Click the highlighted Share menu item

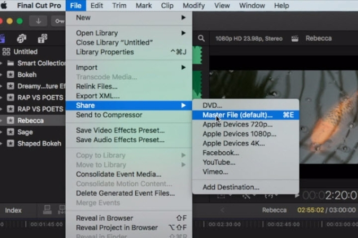(129, 105)
